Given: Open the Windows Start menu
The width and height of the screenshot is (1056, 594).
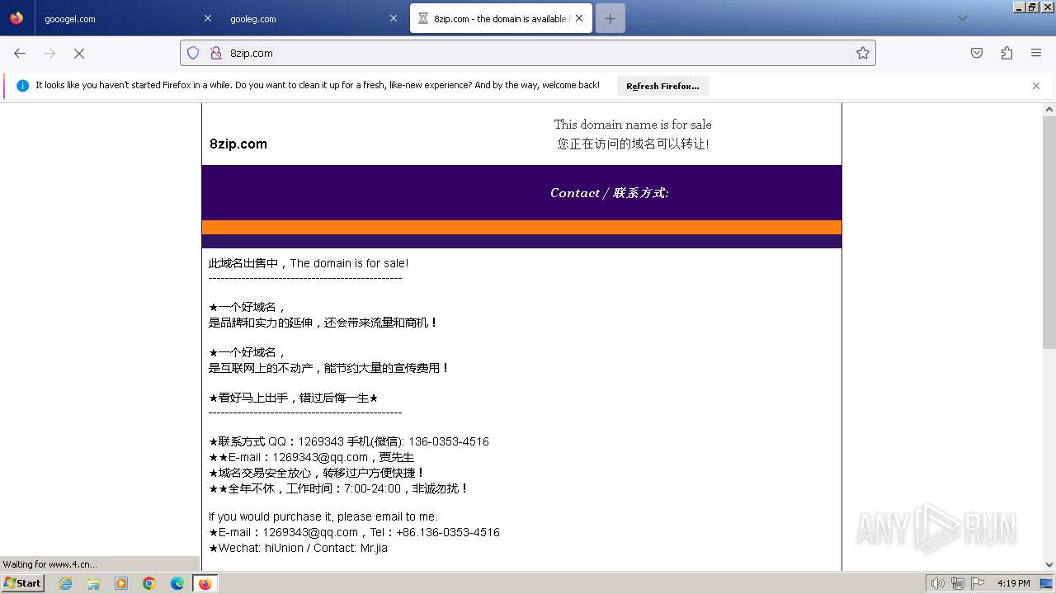Looking at the screenshot, I should click(22, 583).
